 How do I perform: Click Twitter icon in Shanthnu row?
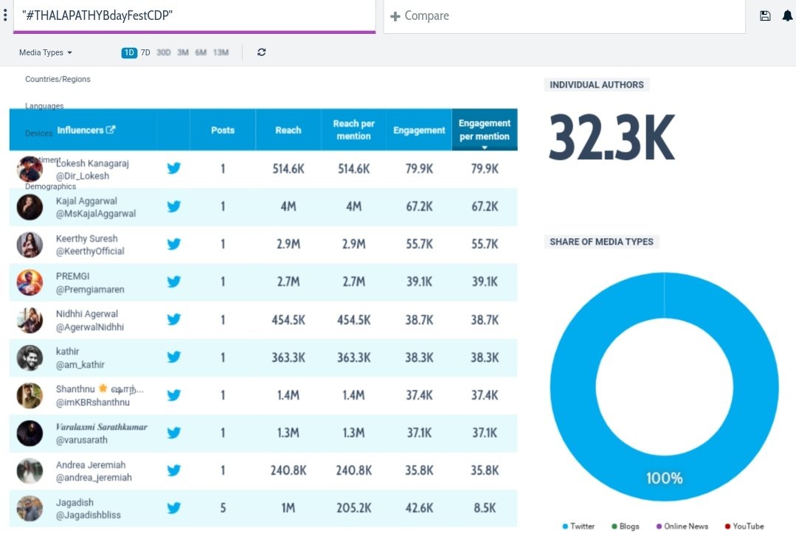174,394
